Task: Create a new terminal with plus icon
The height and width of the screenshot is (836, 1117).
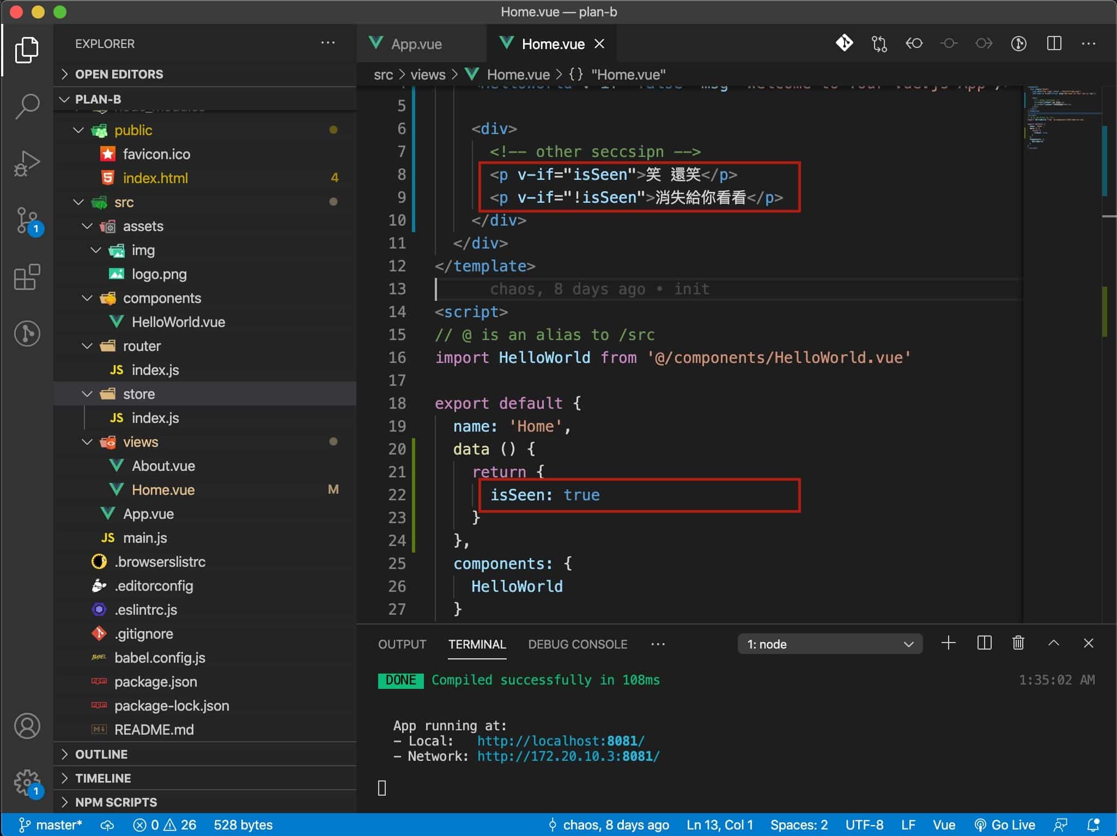Action: (x=948, y=644)
